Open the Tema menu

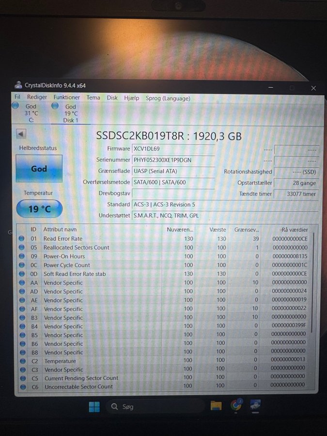tap(93, 98)
